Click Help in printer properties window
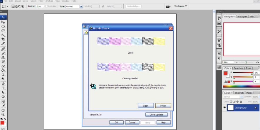260x130 pixels. click(164, 122)
